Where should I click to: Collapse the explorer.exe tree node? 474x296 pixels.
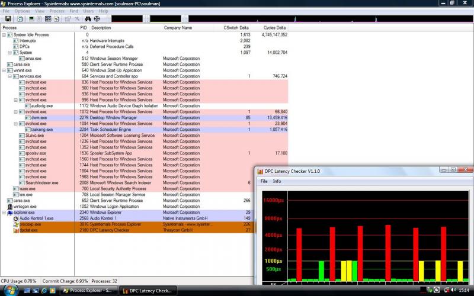click(x=4, y=212)
